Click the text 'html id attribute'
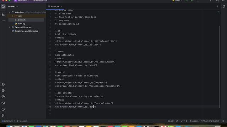Image resolution: width=227 pixels, height=127 pixels. click(x=66, y=34)
